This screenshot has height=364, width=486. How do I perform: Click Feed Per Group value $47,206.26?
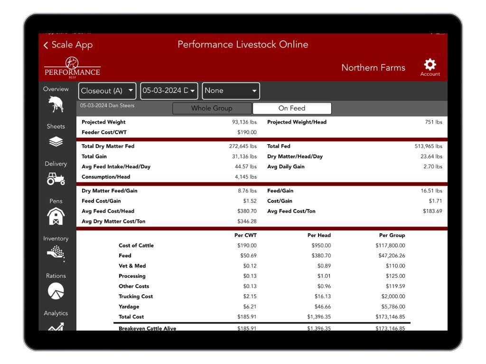(392, 255)
